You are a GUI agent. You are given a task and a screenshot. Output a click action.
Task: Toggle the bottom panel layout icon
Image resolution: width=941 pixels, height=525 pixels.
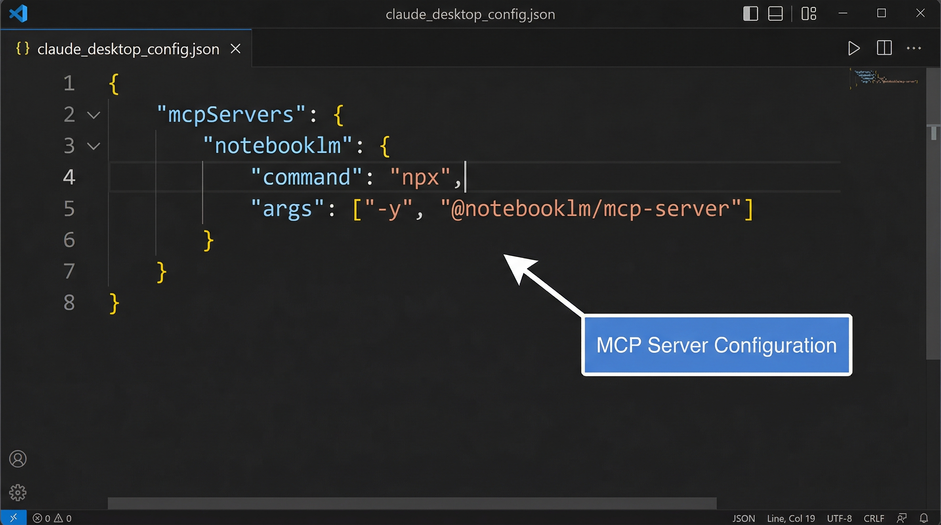click(775, 14)
